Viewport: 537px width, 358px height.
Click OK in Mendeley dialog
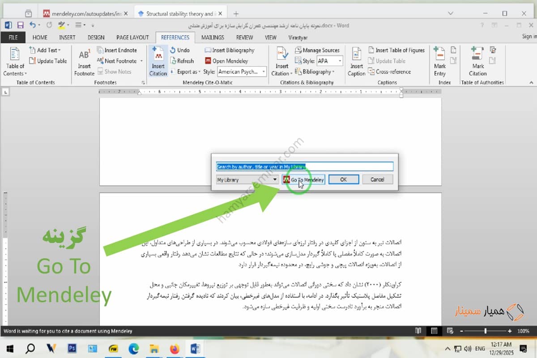(x=343, y=179)
